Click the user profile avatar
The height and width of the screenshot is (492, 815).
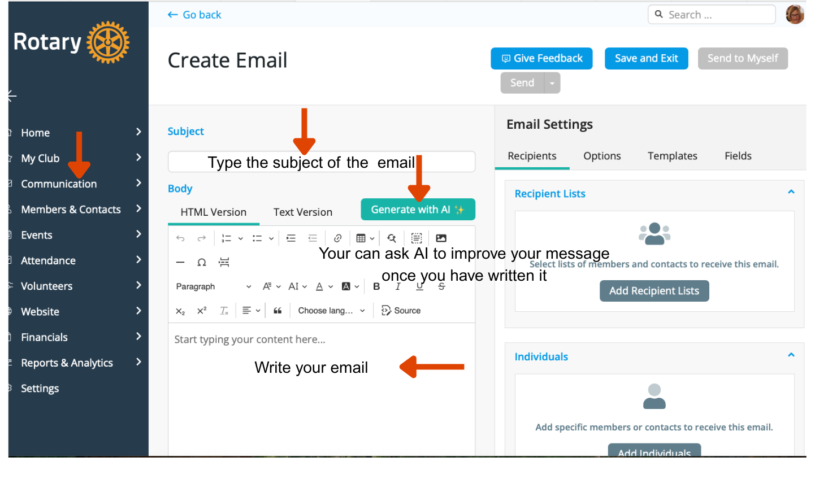tap(795, 15)
